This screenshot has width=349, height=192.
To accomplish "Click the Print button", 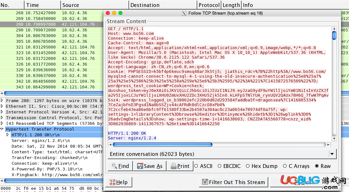I will pos(180,166).
